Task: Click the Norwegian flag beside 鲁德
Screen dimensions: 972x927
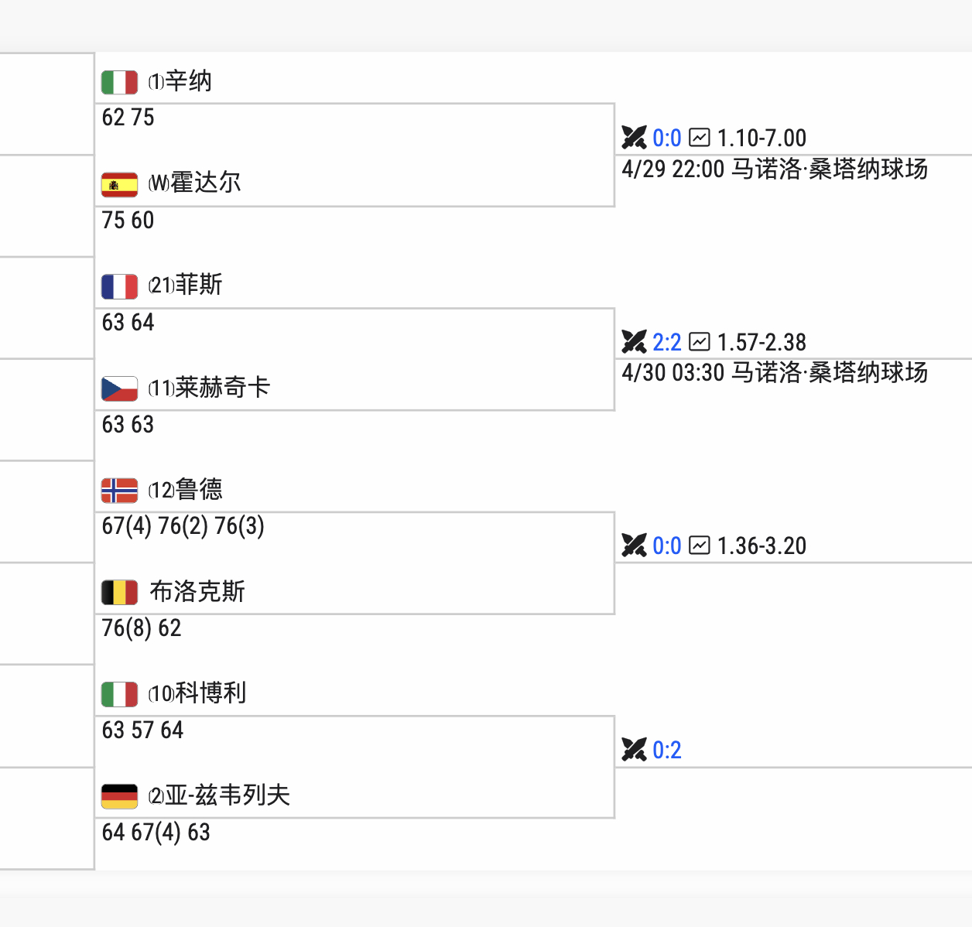Action: [119, 491]
